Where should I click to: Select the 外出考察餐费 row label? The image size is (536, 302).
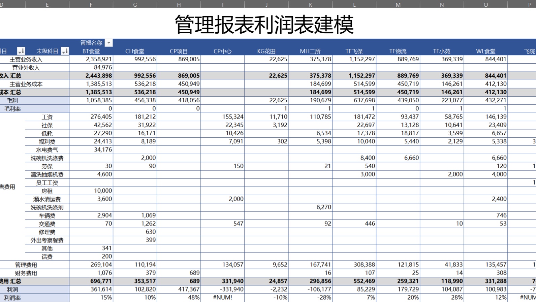click(47, 240)
